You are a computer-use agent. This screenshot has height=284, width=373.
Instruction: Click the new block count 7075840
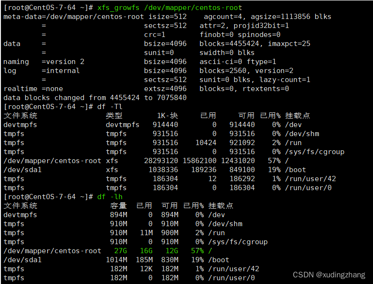(x=172, y=98)
